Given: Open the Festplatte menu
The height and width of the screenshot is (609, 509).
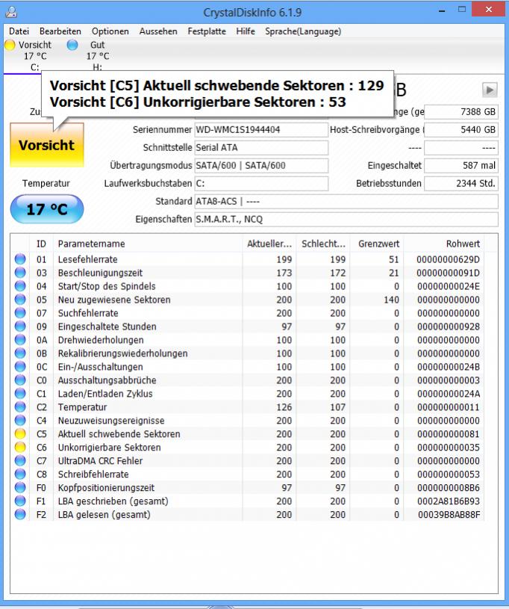Looking at the screenshot, I should coord(207,31).
